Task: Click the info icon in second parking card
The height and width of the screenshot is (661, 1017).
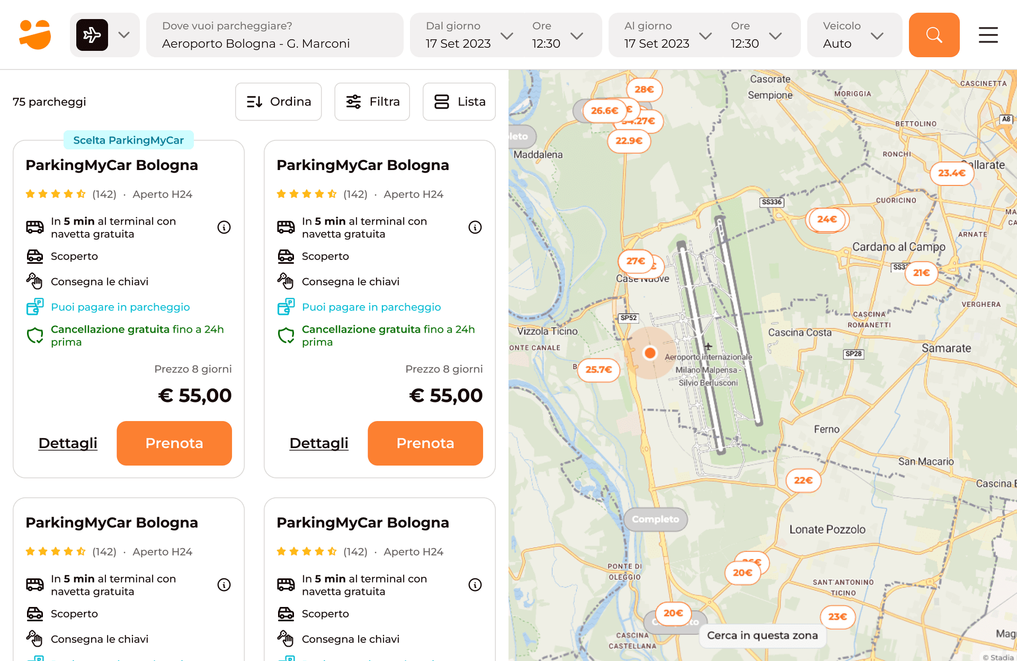Action: 475,227
